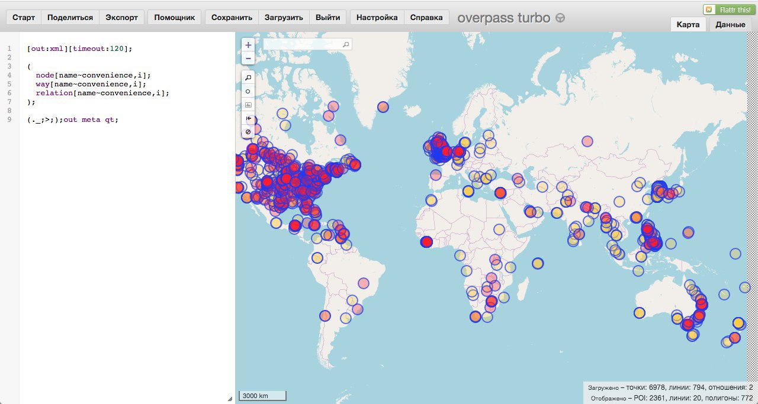Open the Поделиться share dialog
Screen dimensions: 758x404
(x=70, y=17)
